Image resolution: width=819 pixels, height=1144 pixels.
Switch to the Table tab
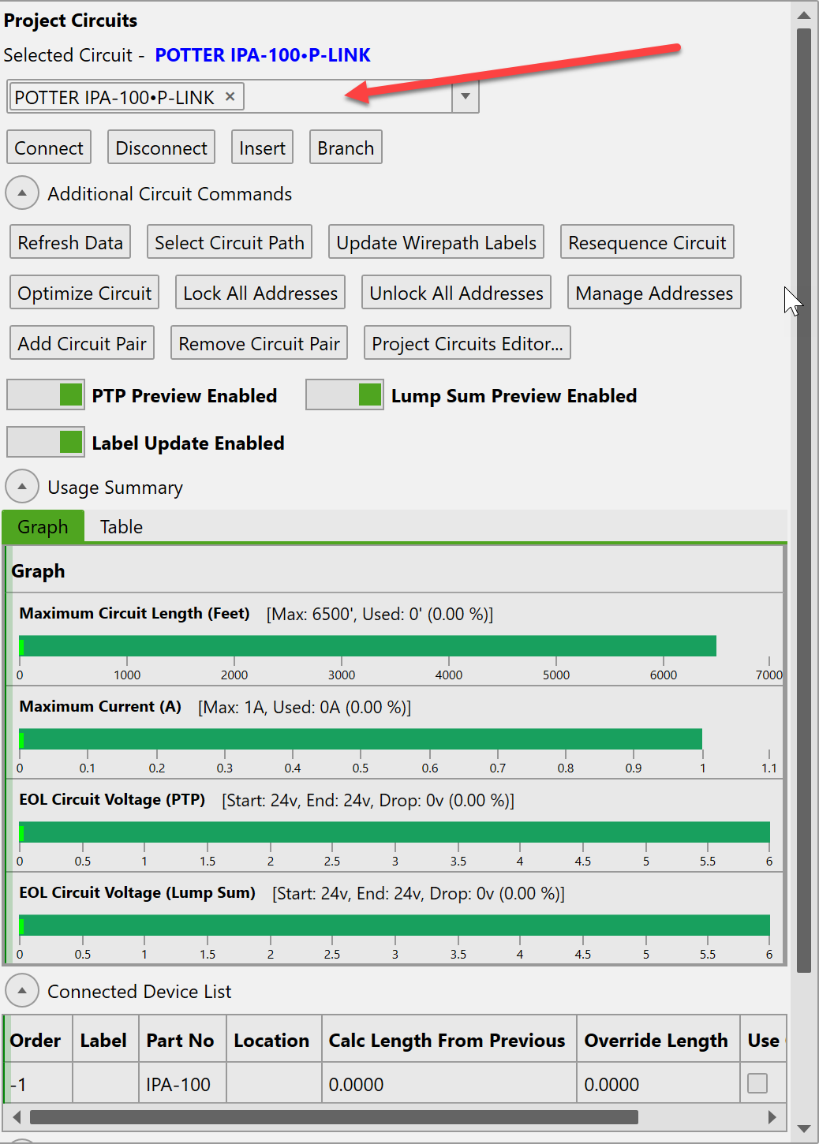coord(122,527)
